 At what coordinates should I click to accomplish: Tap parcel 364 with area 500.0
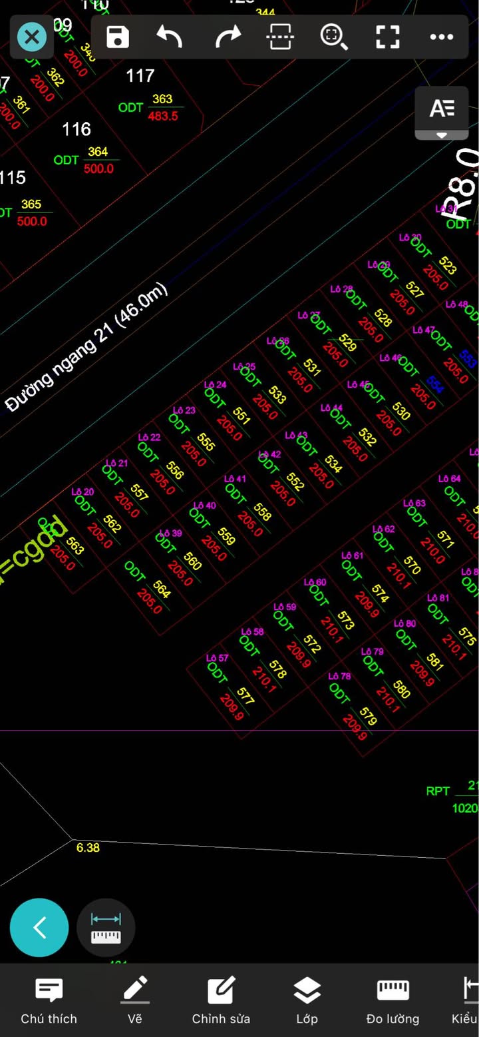97,161
